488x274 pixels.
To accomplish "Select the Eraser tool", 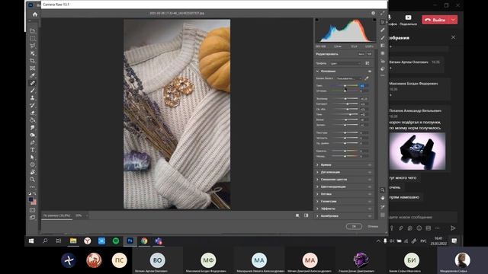I will (32, 113).
